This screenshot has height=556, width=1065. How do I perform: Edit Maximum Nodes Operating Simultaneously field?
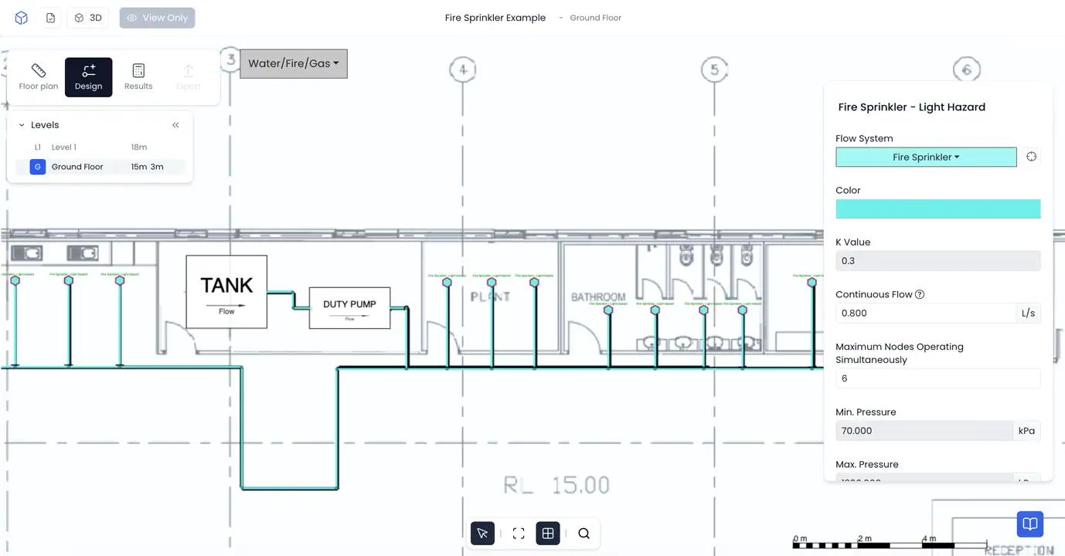937,378
